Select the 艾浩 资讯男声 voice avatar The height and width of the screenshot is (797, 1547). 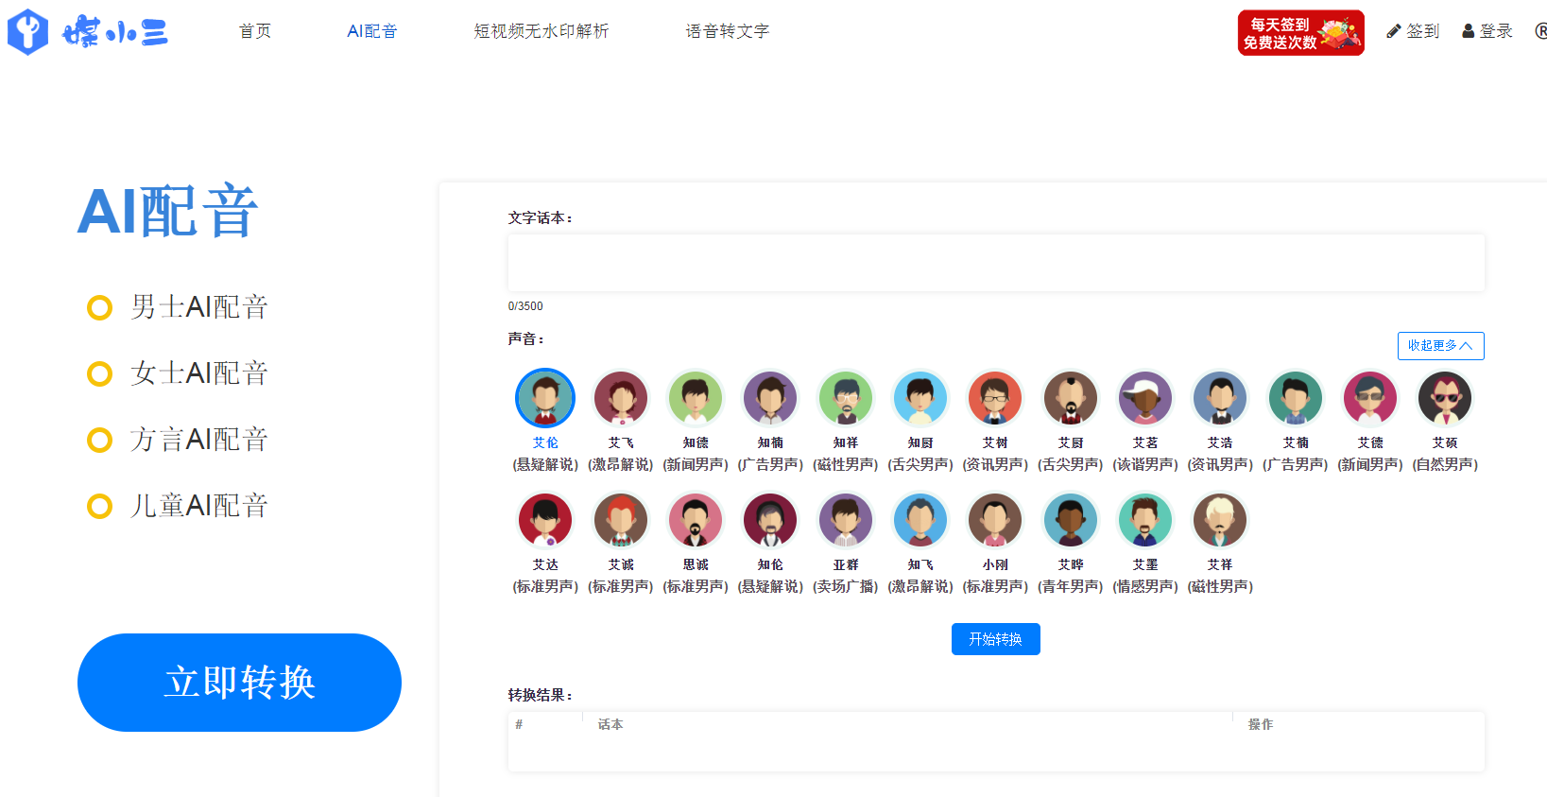1220,398
